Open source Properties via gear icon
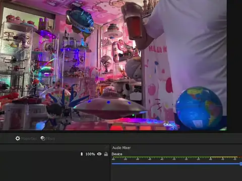This screenshot has height=181, width=242. tap(18, 138)
